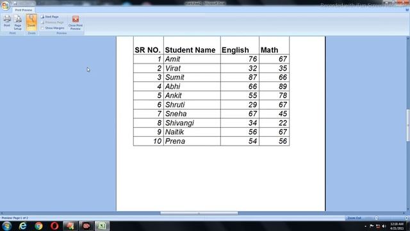Image resolution: width=410 pixels, height=231 pixels.
Task: Click the Excel taskbar button
Action: 102,226
